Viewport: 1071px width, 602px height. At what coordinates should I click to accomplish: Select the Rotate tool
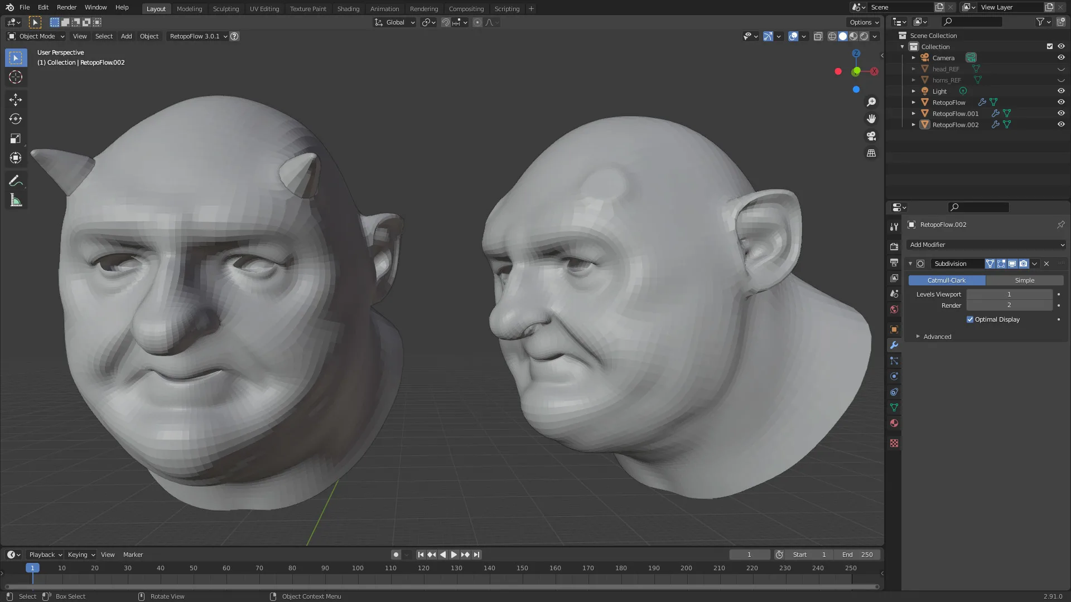pyautogui.click(x=16, y=119)
